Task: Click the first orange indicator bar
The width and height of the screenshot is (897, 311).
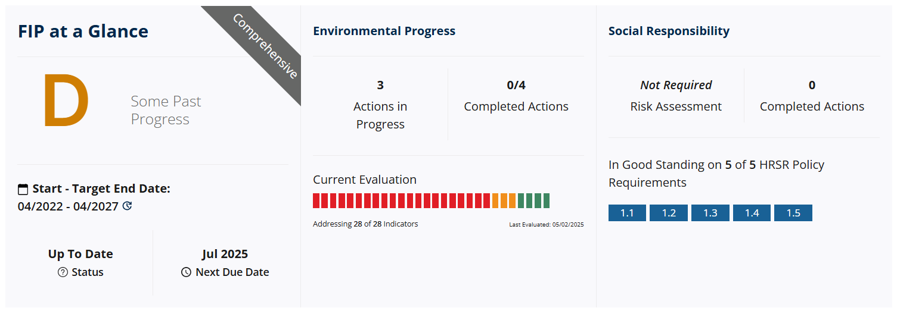Action: (496, 200)
